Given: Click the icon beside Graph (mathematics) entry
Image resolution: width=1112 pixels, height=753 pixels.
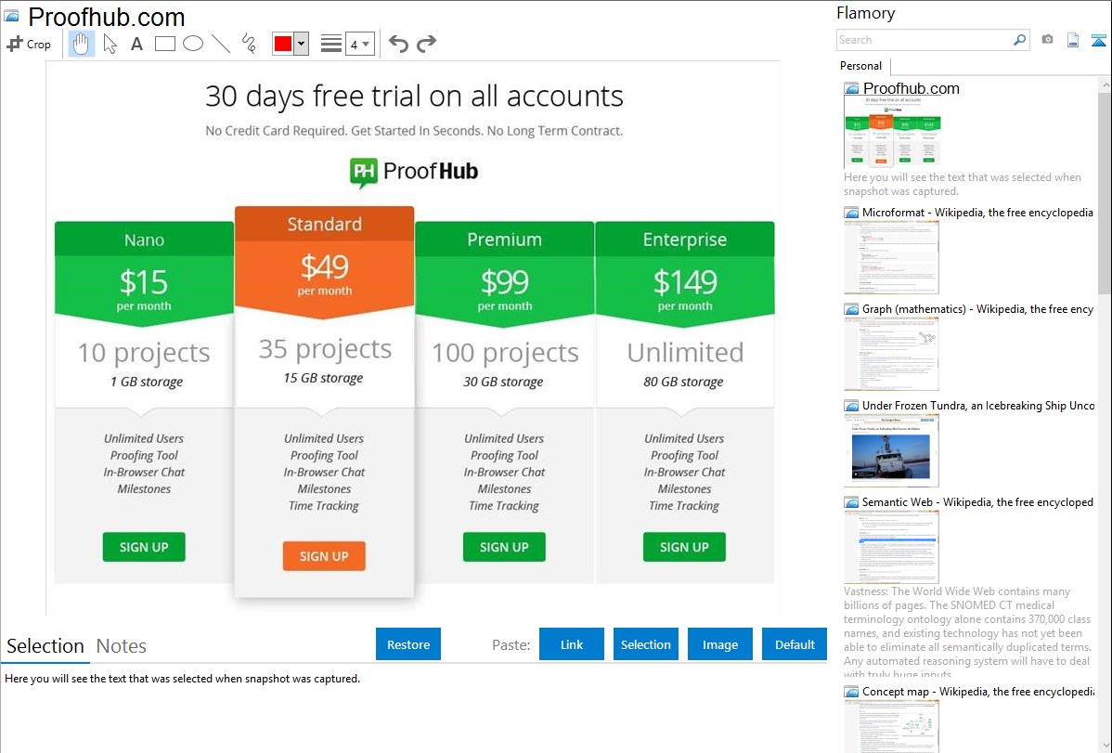Looking at the screenshot, I should (851, 309).
